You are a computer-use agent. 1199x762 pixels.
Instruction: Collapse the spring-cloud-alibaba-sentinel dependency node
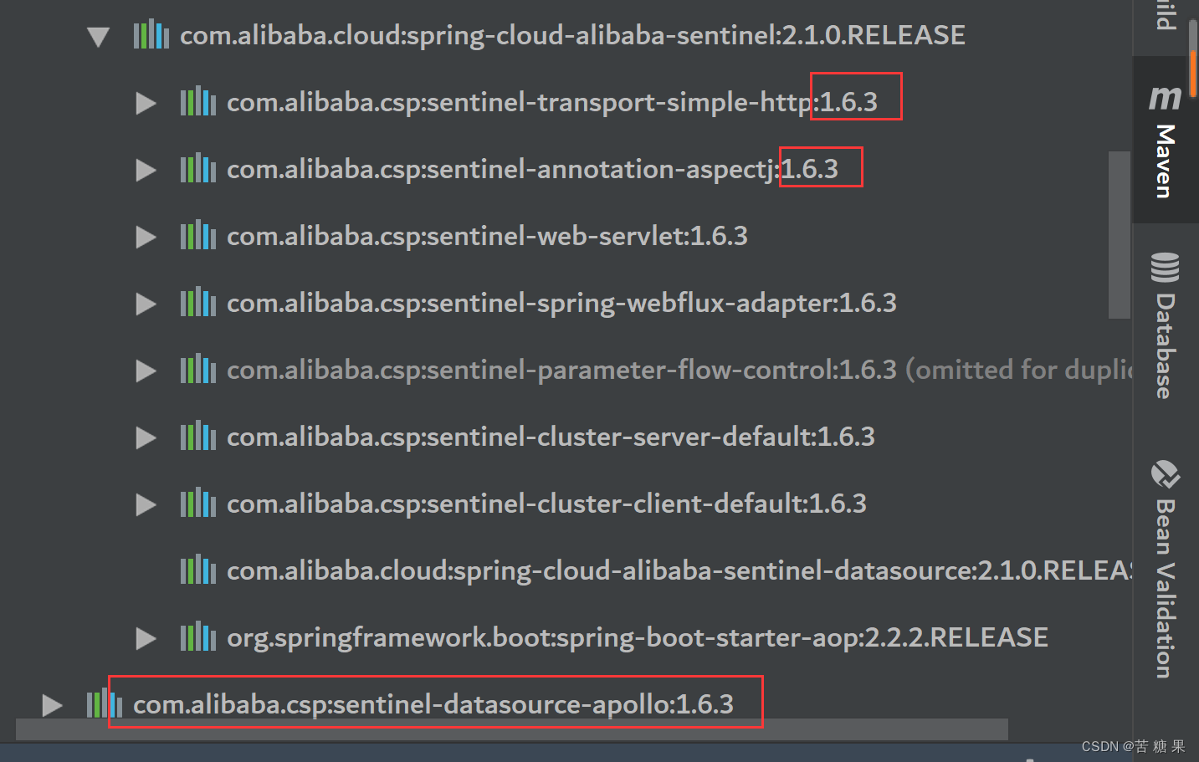[98, 36]
